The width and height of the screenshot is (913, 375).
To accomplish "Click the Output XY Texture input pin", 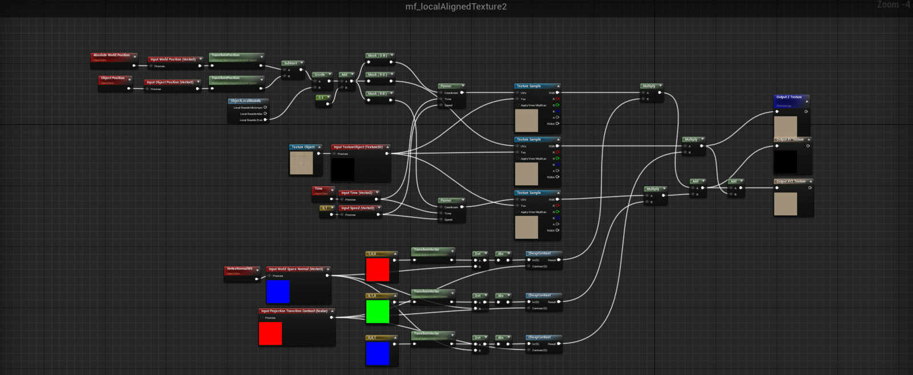I will click(x=777, y=146).
